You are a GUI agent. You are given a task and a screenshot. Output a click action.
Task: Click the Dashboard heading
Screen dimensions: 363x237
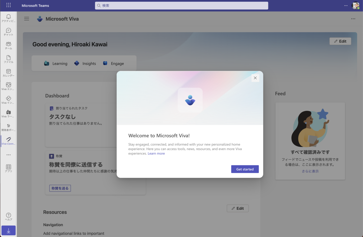[57, 96]
